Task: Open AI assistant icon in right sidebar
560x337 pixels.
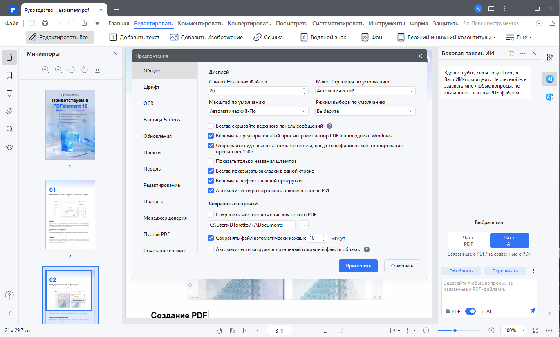Action: (550, 79)
